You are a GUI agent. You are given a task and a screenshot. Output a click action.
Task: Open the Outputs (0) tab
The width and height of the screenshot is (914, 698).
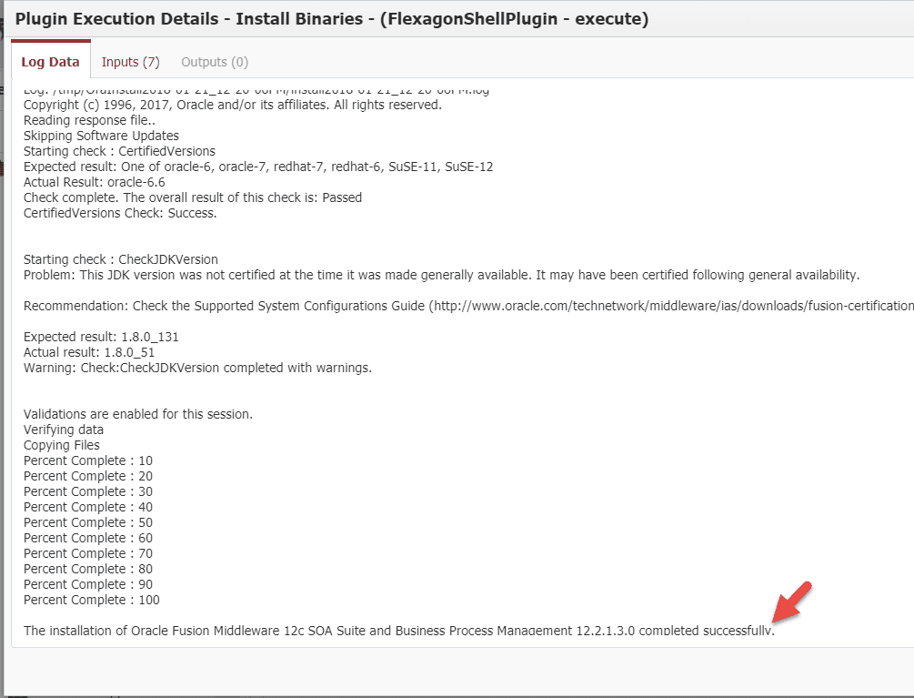pyautogui.click(x=215, y=62)
